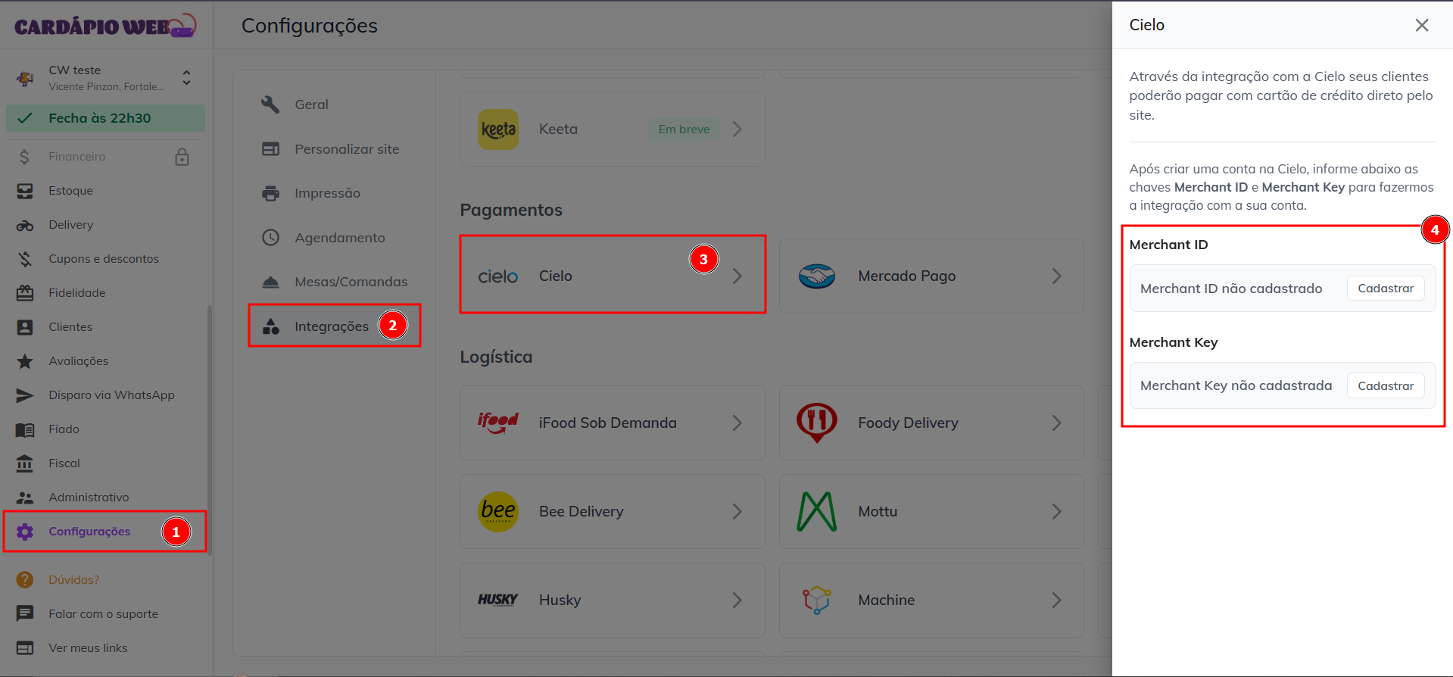The height and width of the screenshot is (677, 1453).
Task: Click the Delivery motorcycle icon
Action: coord(25,225)
